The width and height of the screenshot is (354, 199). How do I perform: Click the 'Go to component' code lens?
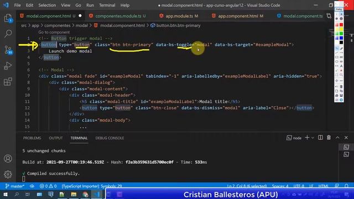54,32
